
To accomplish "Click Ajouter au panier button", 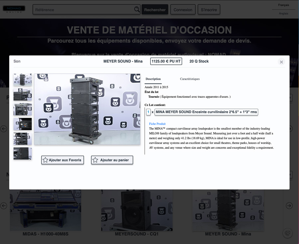I will point(112,160).
